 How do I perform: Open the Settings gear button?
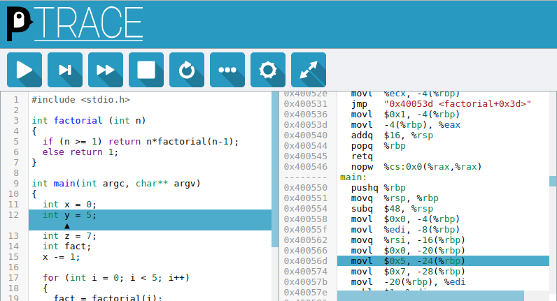(268, 70)
